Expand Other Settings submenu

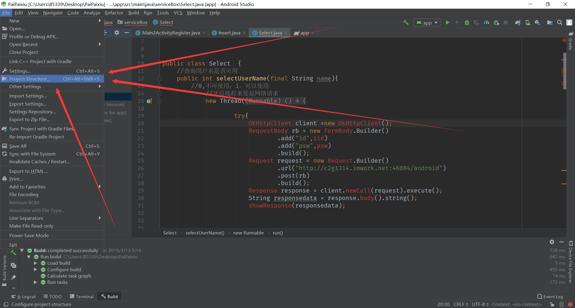(x=52, y=86)
